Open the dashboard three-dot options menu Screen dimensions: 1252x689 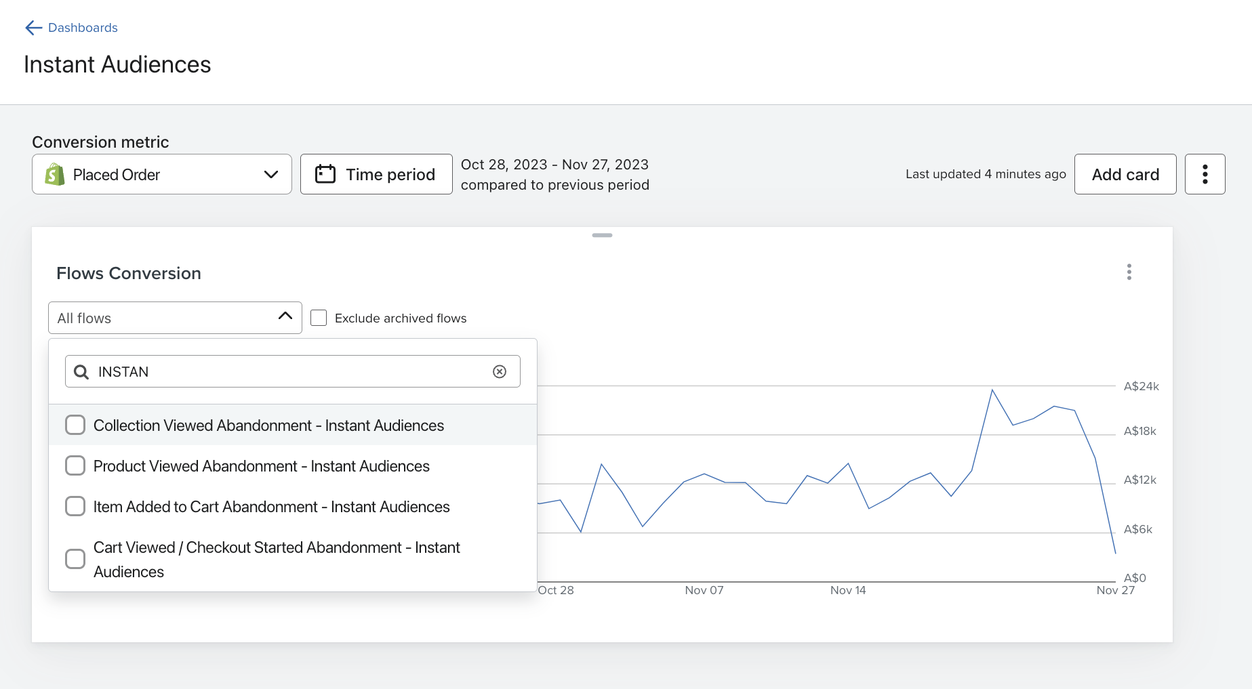click(x=1205, y=174)
